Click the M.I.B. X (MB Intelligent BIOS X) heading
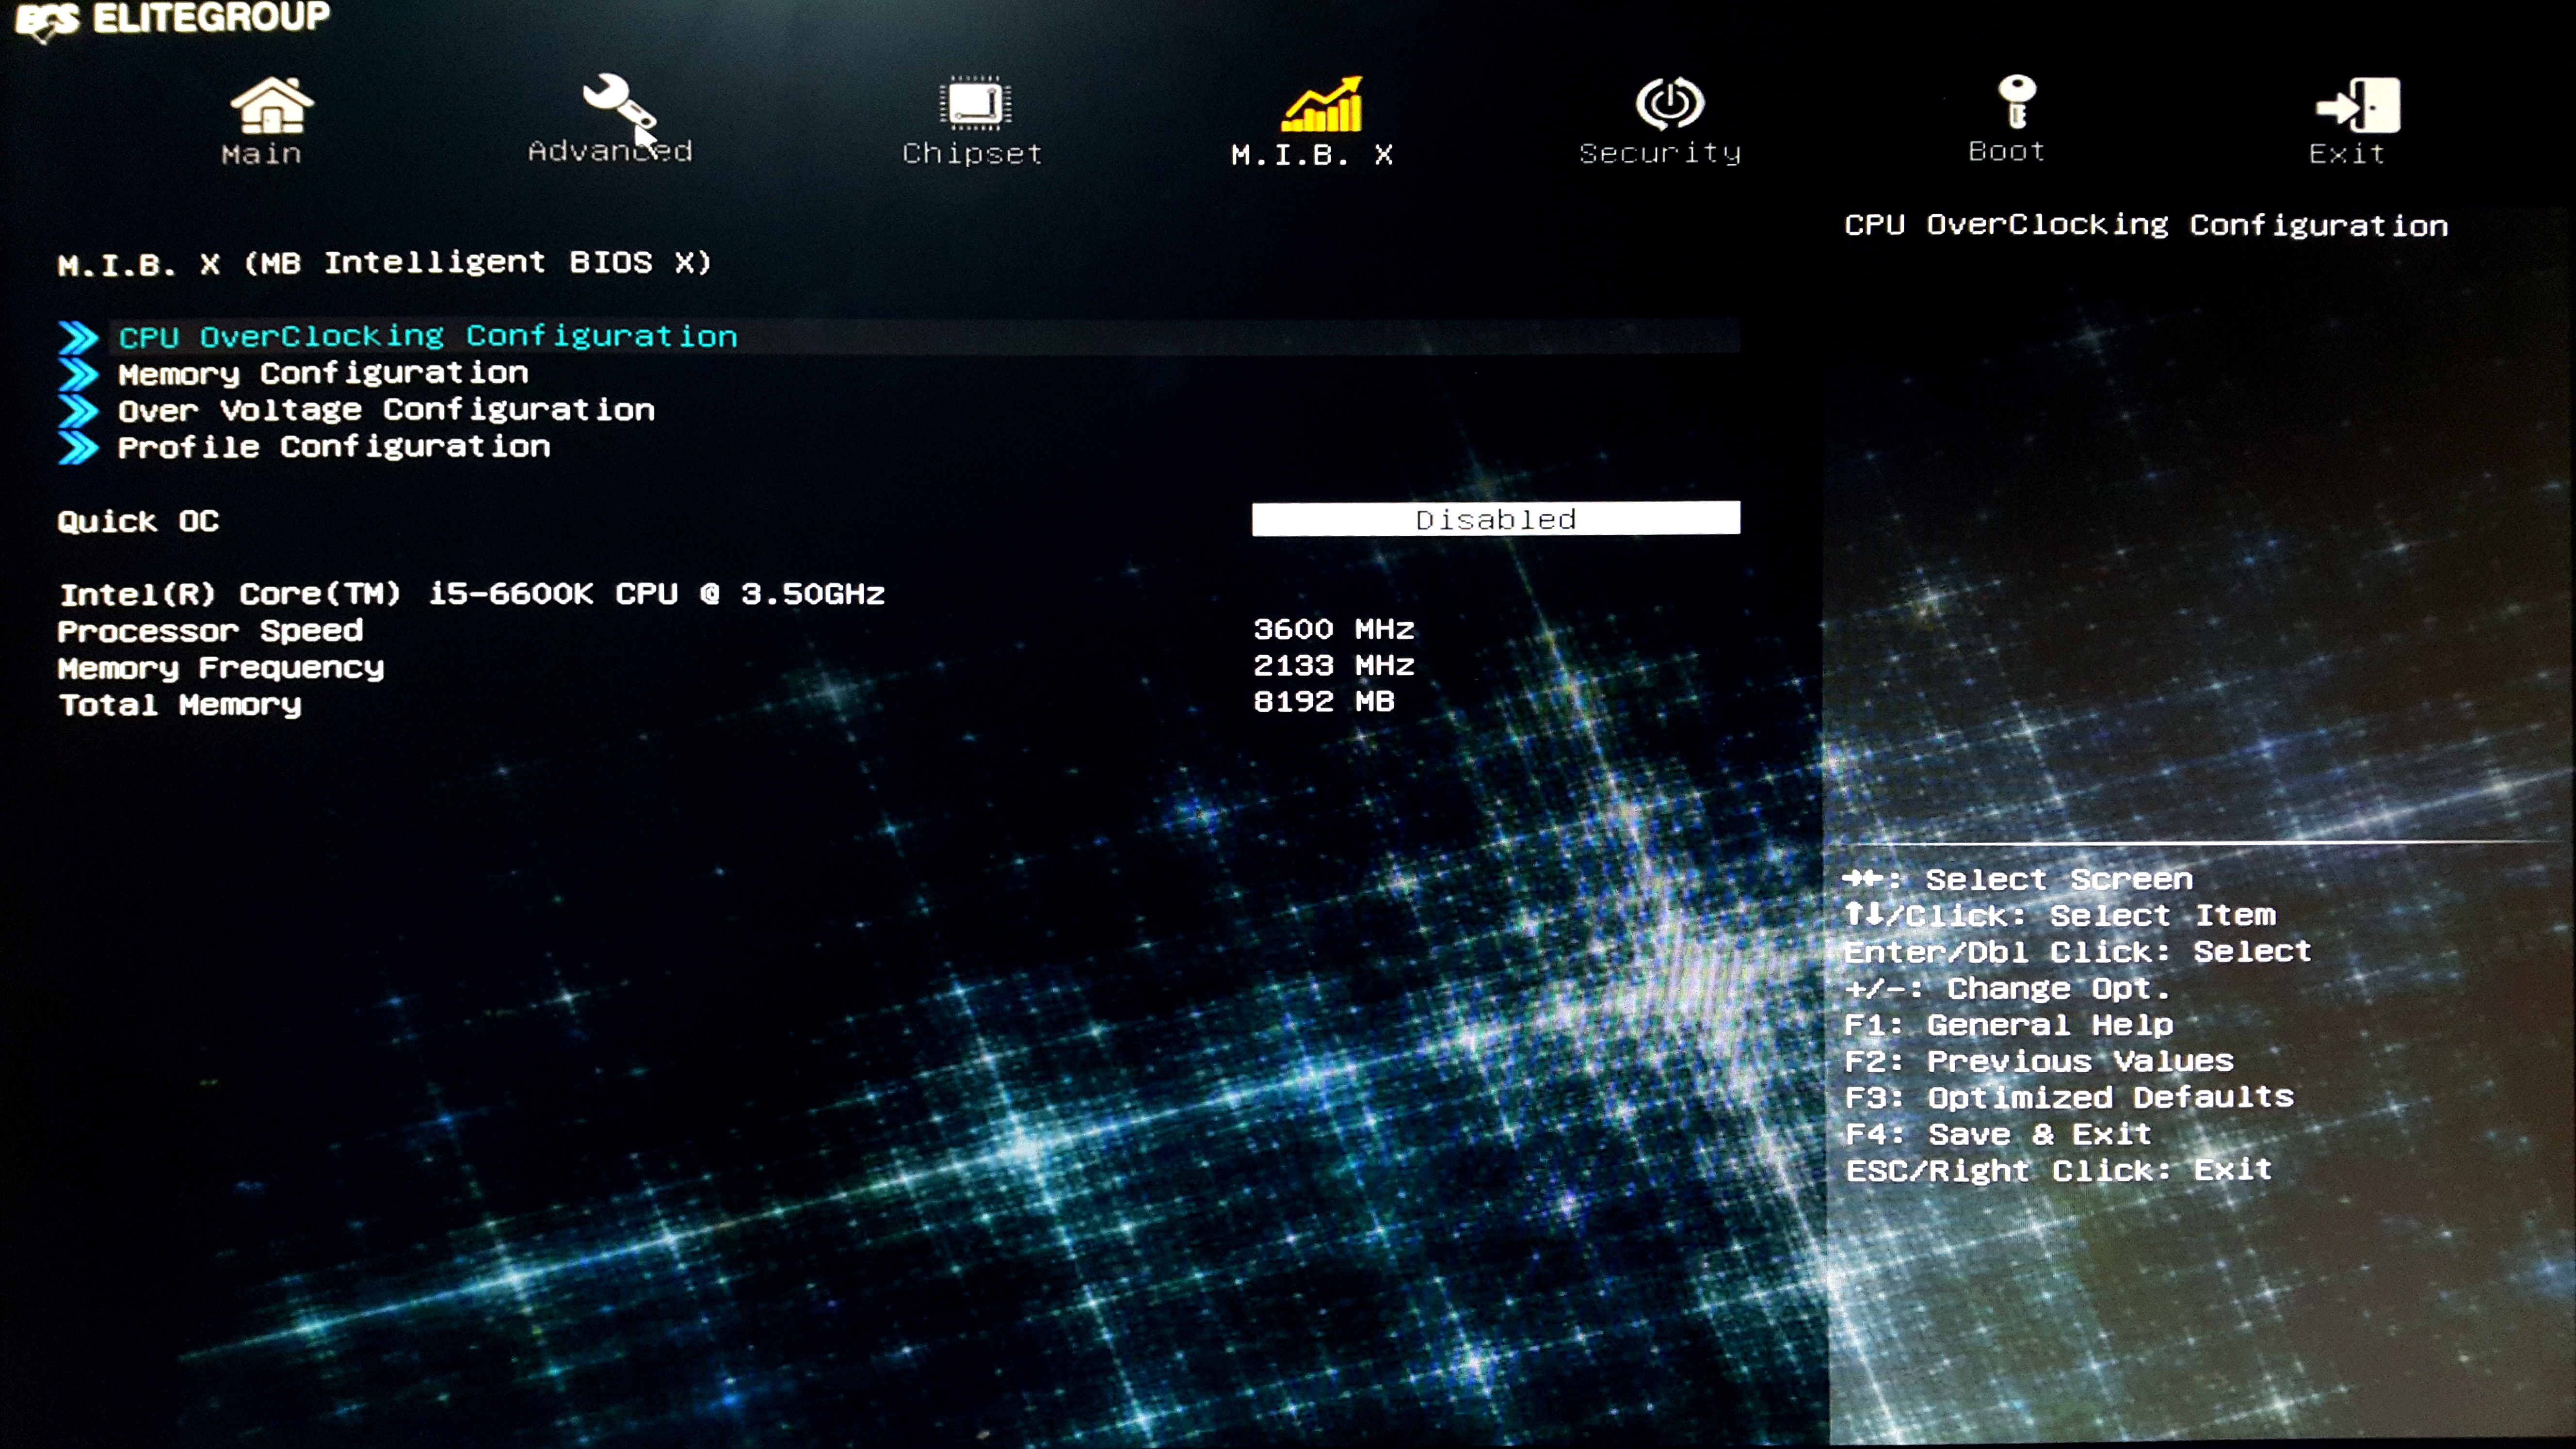Screen dimensions: 2576x1449 [385, 264]
